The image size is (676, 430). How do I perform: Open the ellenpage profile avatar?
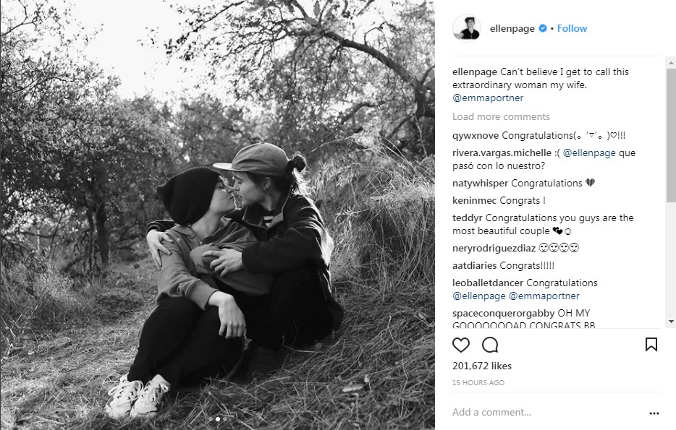click(467, 28)
